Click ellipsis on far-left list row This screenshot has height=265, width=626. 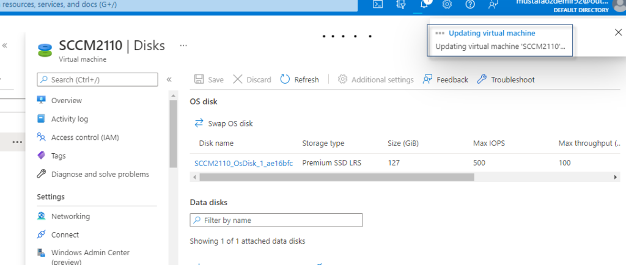(17, 142)
